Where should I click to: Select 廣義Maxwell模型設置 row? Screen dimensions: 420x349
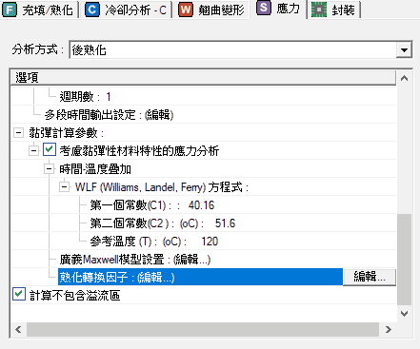click(x=135, y=260)
